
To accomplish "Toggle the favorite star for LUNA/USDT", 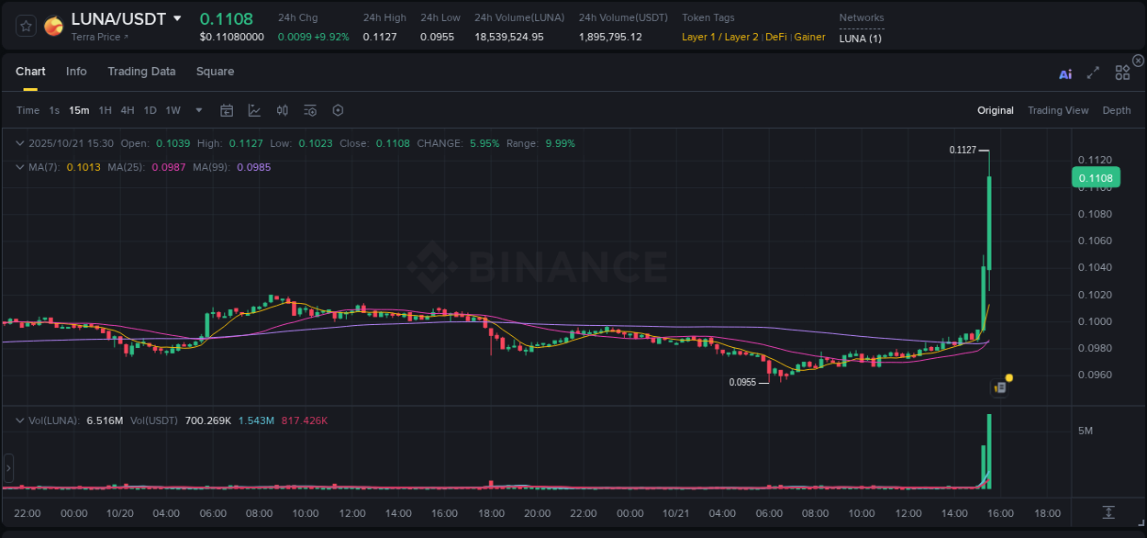I will tap(25, 26).
